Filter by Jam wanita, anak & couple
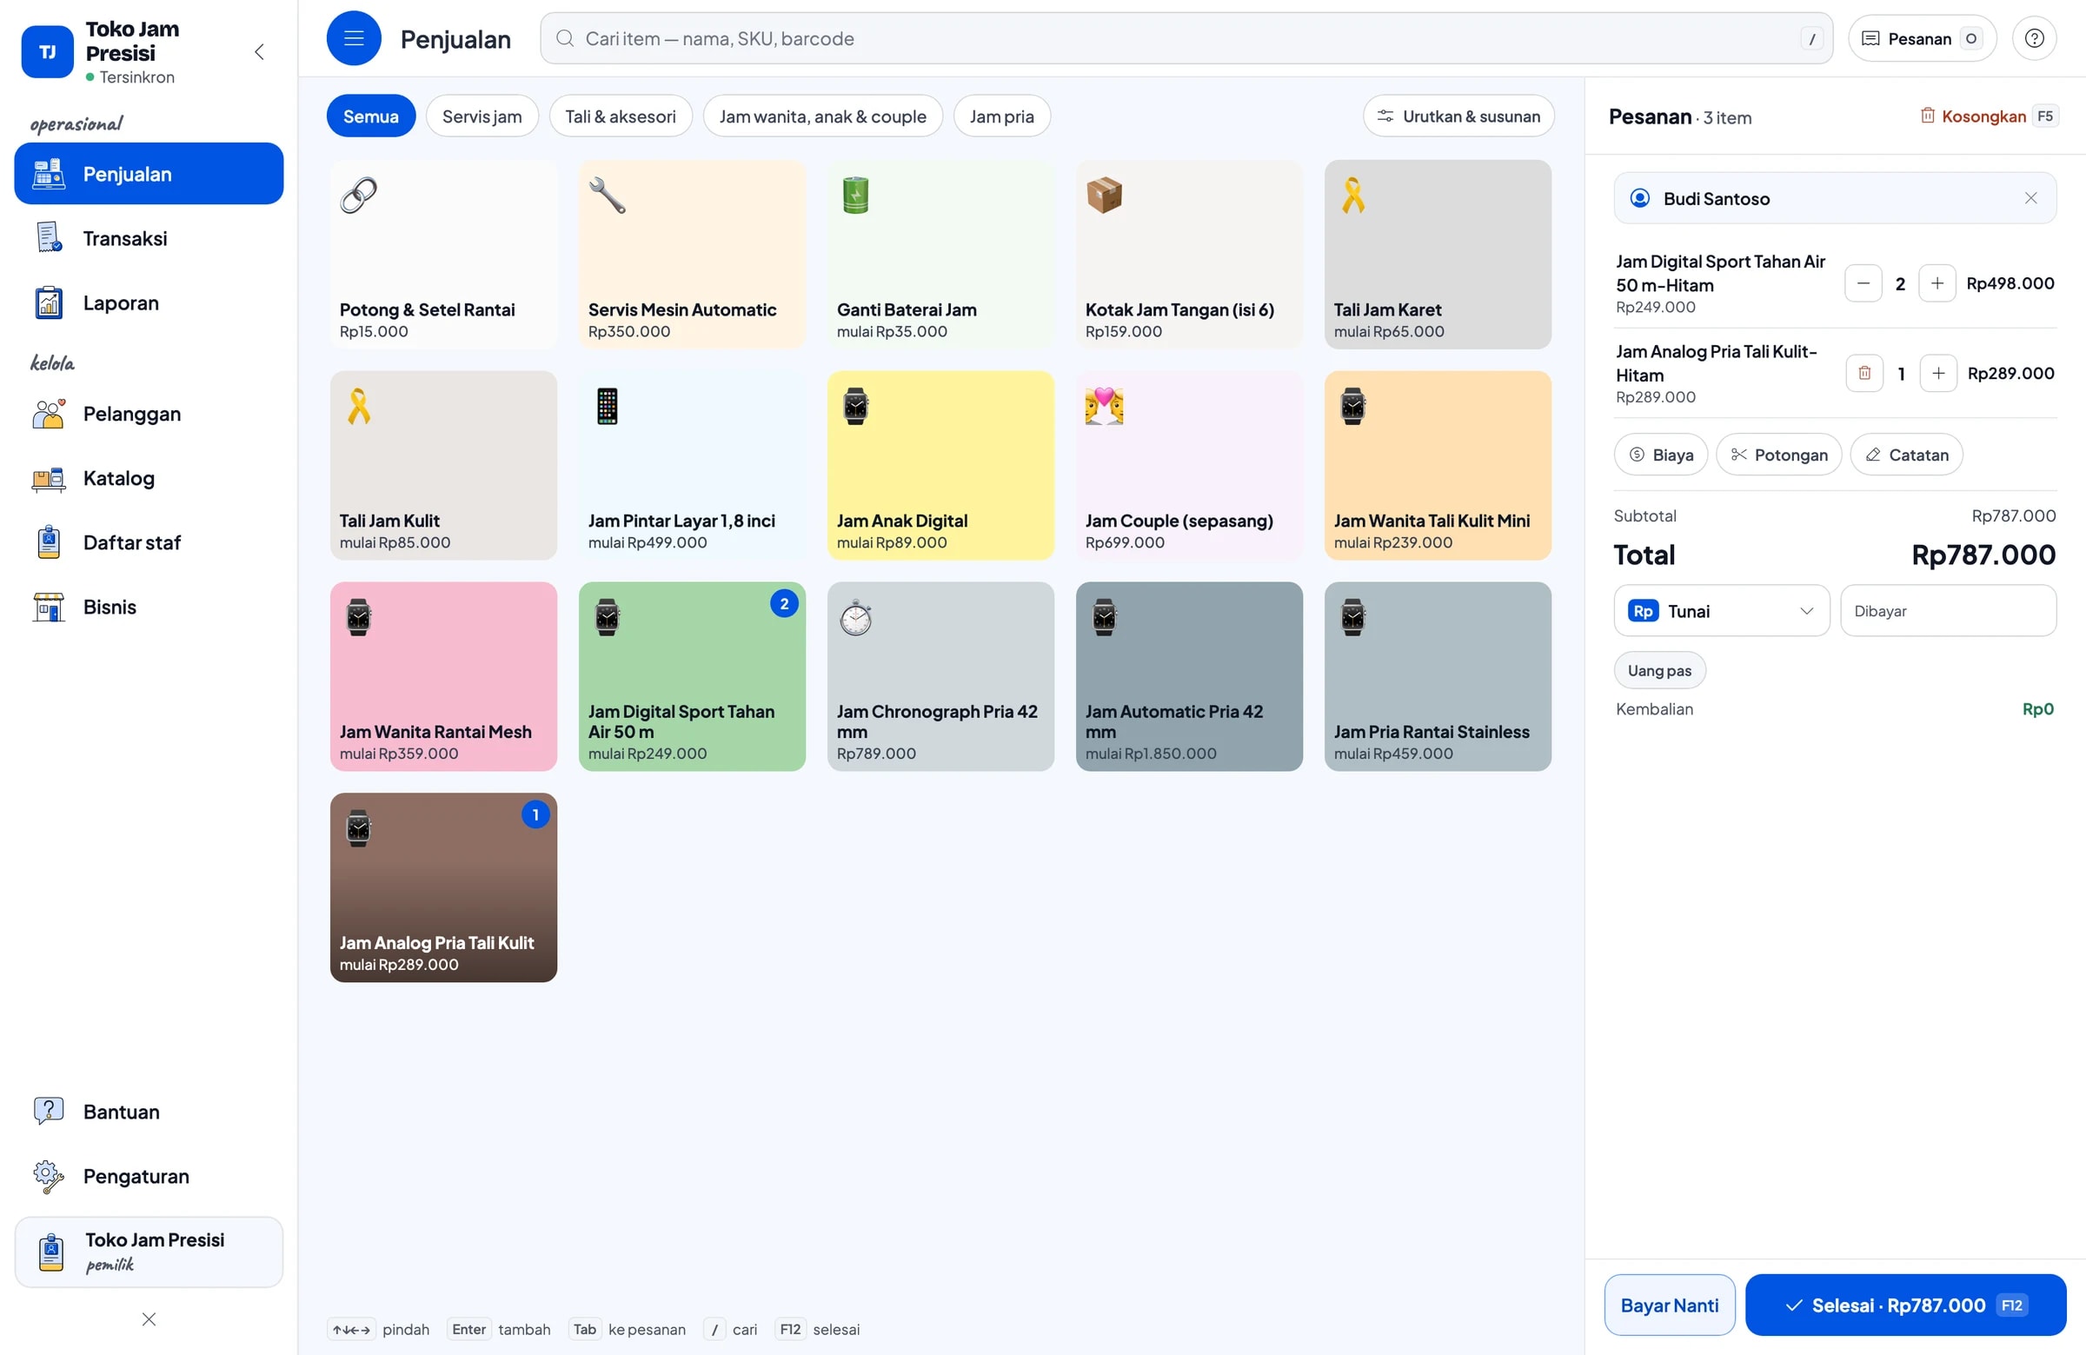2086x1355 pixels. [822, 116]
